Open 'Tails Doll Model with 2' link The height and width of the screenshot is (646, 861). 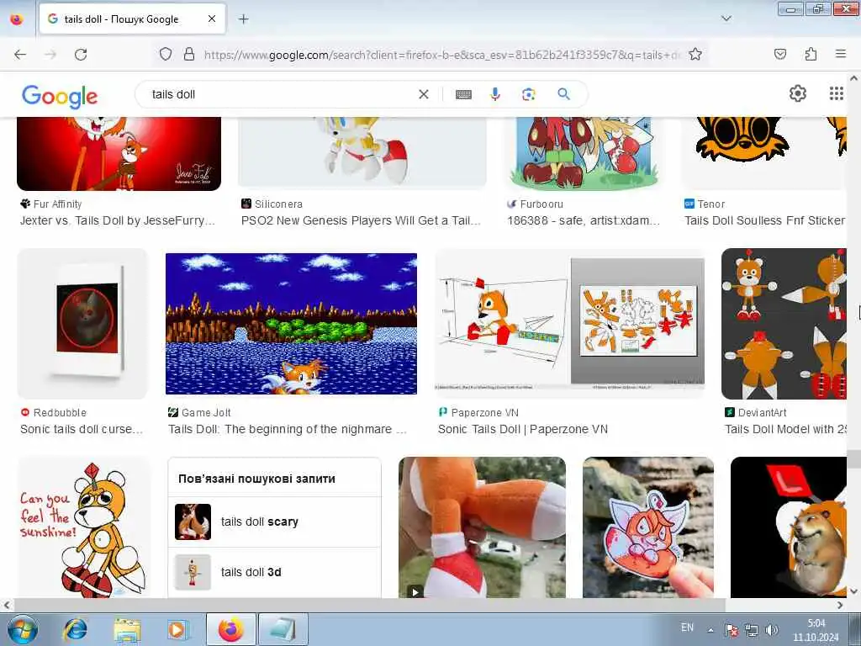click(x=785, y=430)
